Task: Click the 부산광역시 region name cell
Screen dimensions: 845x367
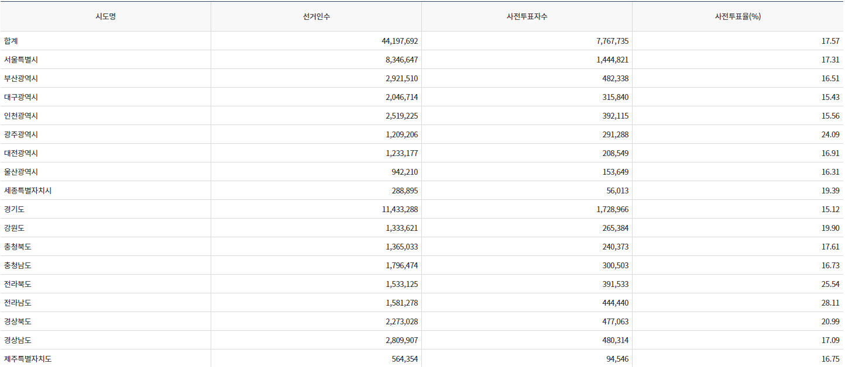Action: (21, 78)
